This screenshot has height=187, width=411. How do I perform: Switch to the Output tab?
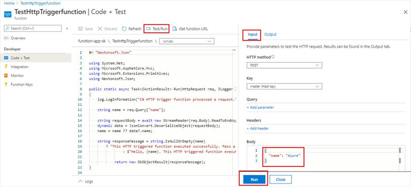tap(270, 34)
